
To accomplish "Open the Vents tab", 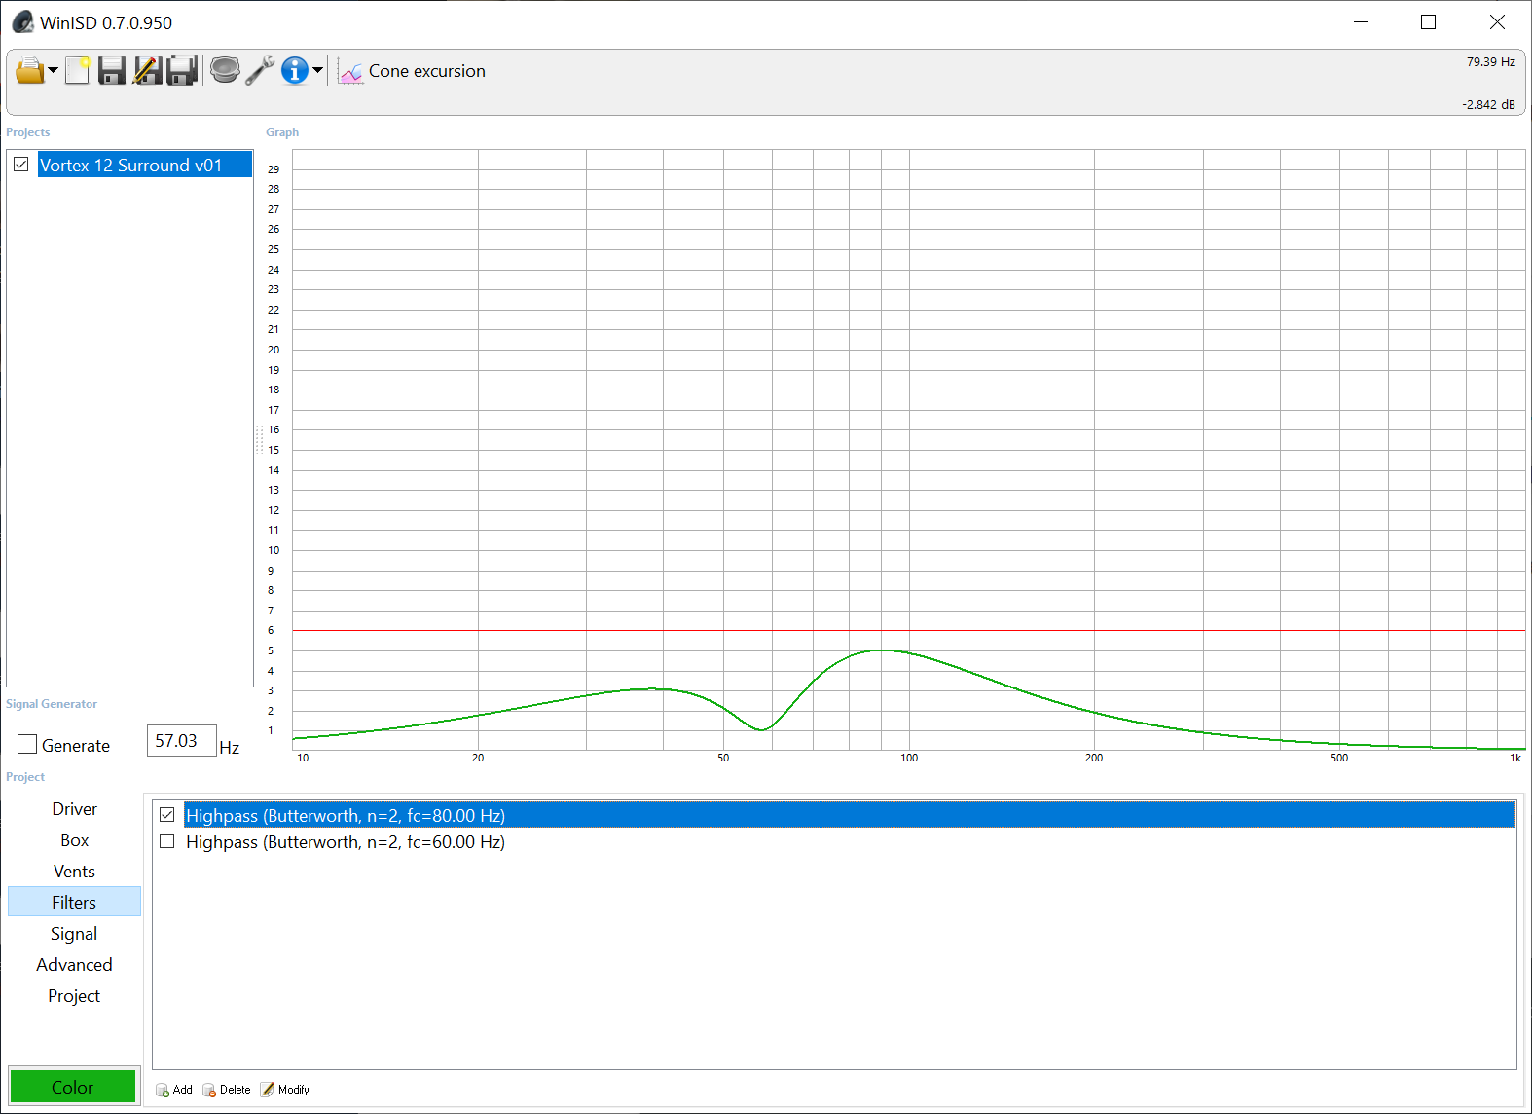I will click(x=74, y=872).
